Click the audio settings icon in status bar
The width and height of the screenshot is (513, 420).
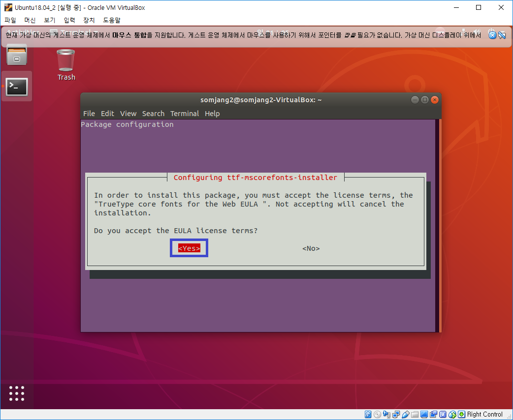coord(386,415)
